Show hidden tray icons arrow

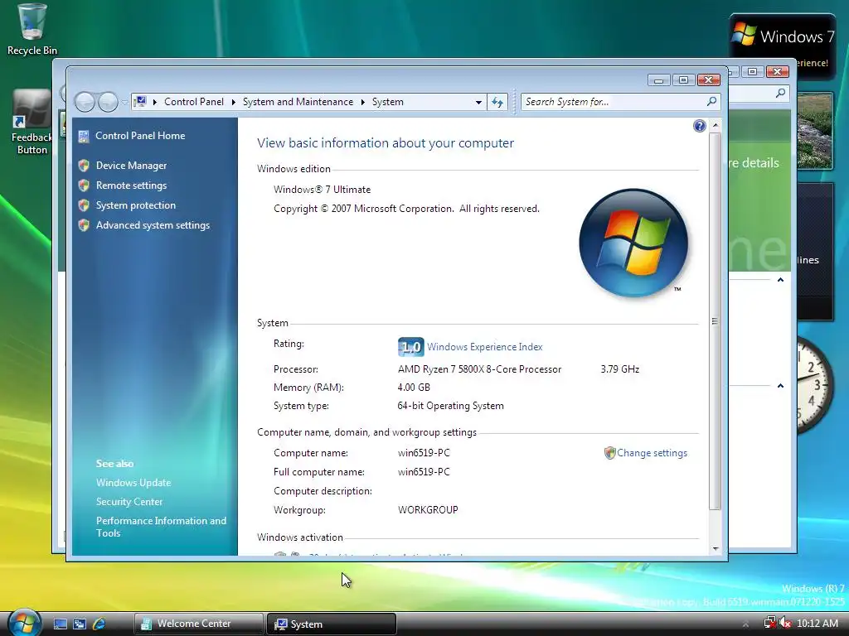click(745, 624)
